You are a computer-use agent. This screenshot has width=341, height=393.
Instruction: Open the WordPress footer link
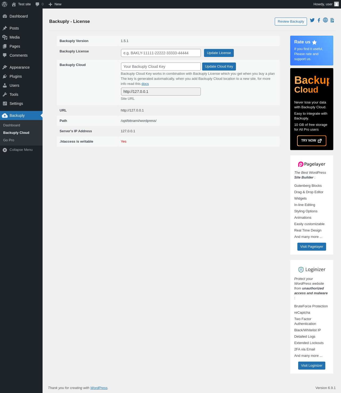(99, 388)
